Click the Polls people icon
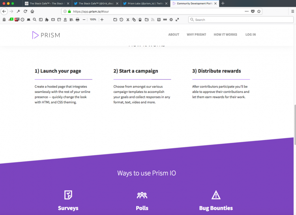 click(x=142, y=195)
